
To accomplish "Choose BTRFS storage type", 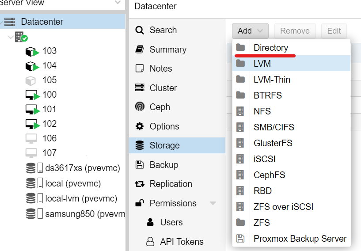I will 292,95.
